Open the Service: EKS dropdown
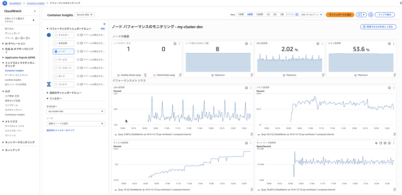This screenshot has height=195, width=402. (x=85, y=15)
